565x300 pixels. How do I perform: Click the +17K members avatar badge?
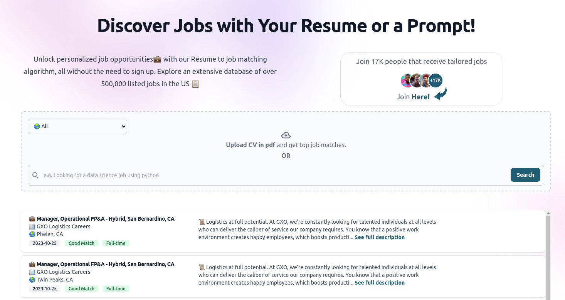[435, 80]
